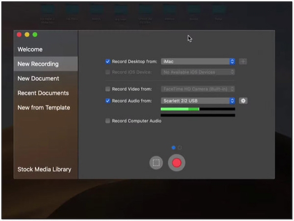Open audio settings gear icon
294x221 pixels.
(x=243, y=101)
